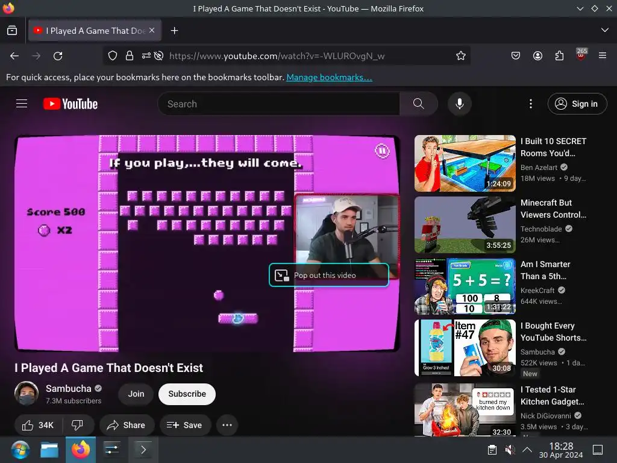Toggle muted volume tray icon
The height and width of the screenshot is (463, 617).
(510, 450)
